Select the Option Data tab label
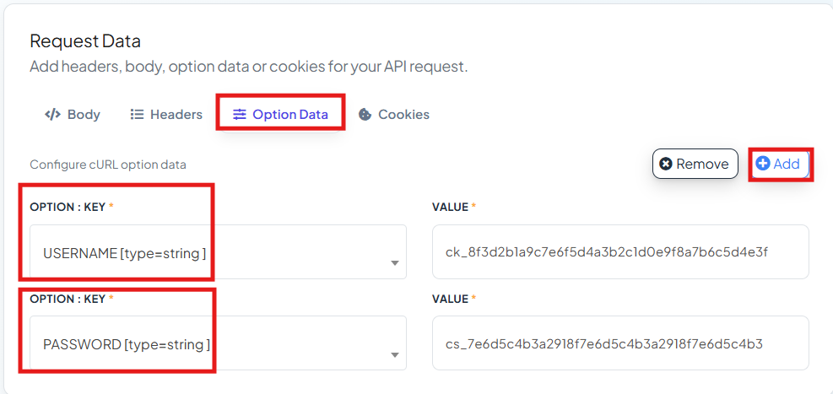 pyautogui.click(x=290, y=115)
